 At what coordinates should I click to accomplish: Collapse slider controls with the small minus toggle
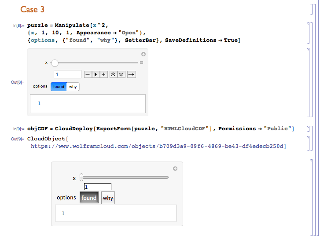pos(141,63)
